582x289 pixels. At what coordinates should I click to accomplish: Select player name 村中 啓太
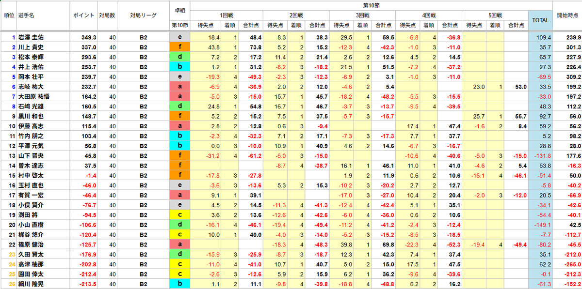pos(31,175)
